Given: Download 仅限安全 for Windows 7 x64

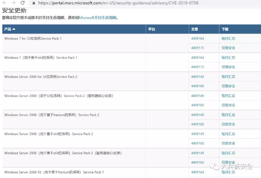Looking at the screenshot, I should tap(228, 67).
